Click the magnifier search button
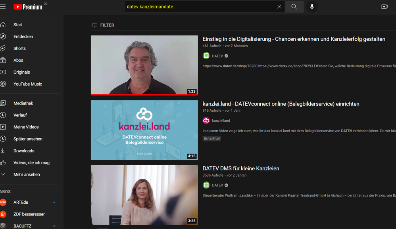396x229 pixels. (294, 7)
